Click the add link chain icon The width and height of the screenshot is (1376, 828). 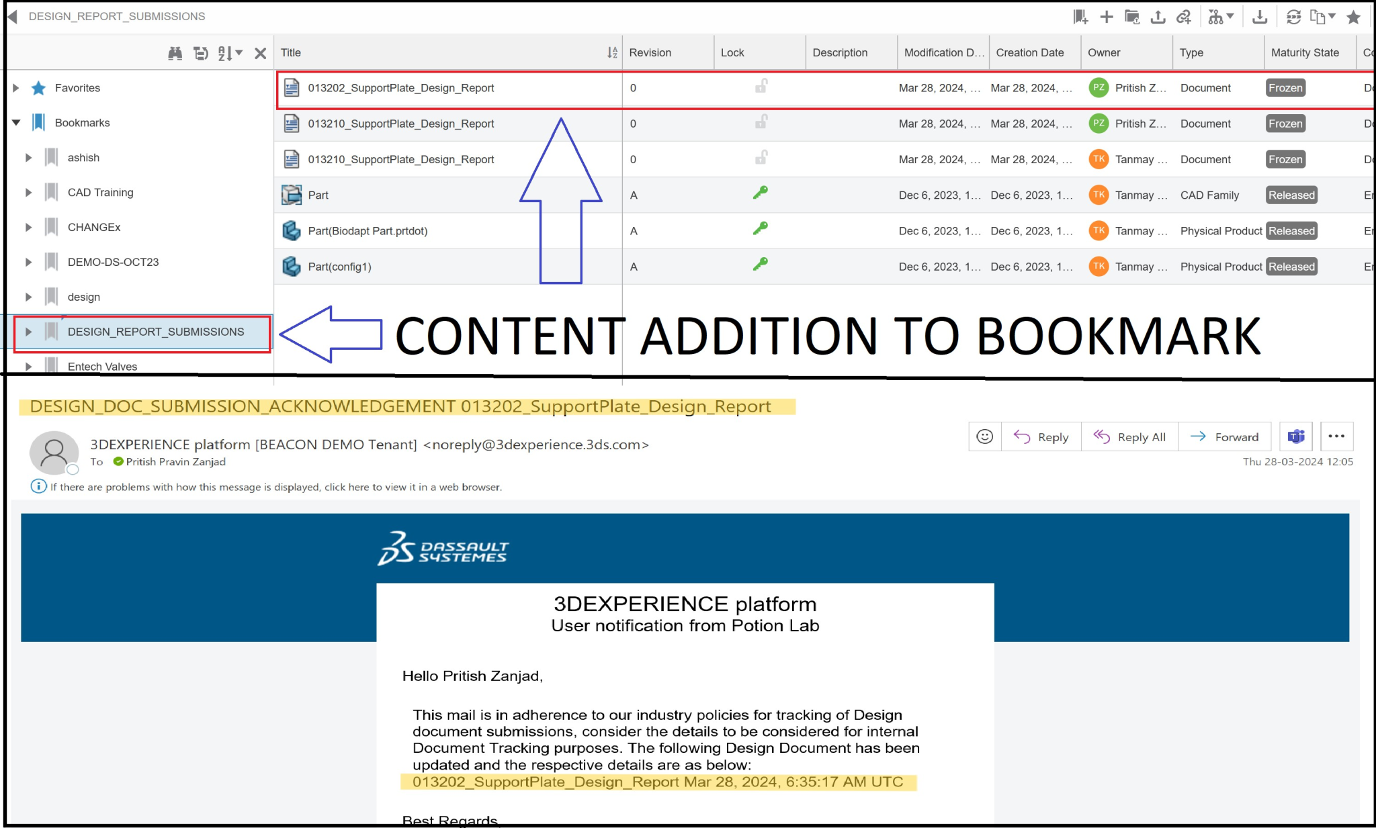click(x=1184, y=17)
